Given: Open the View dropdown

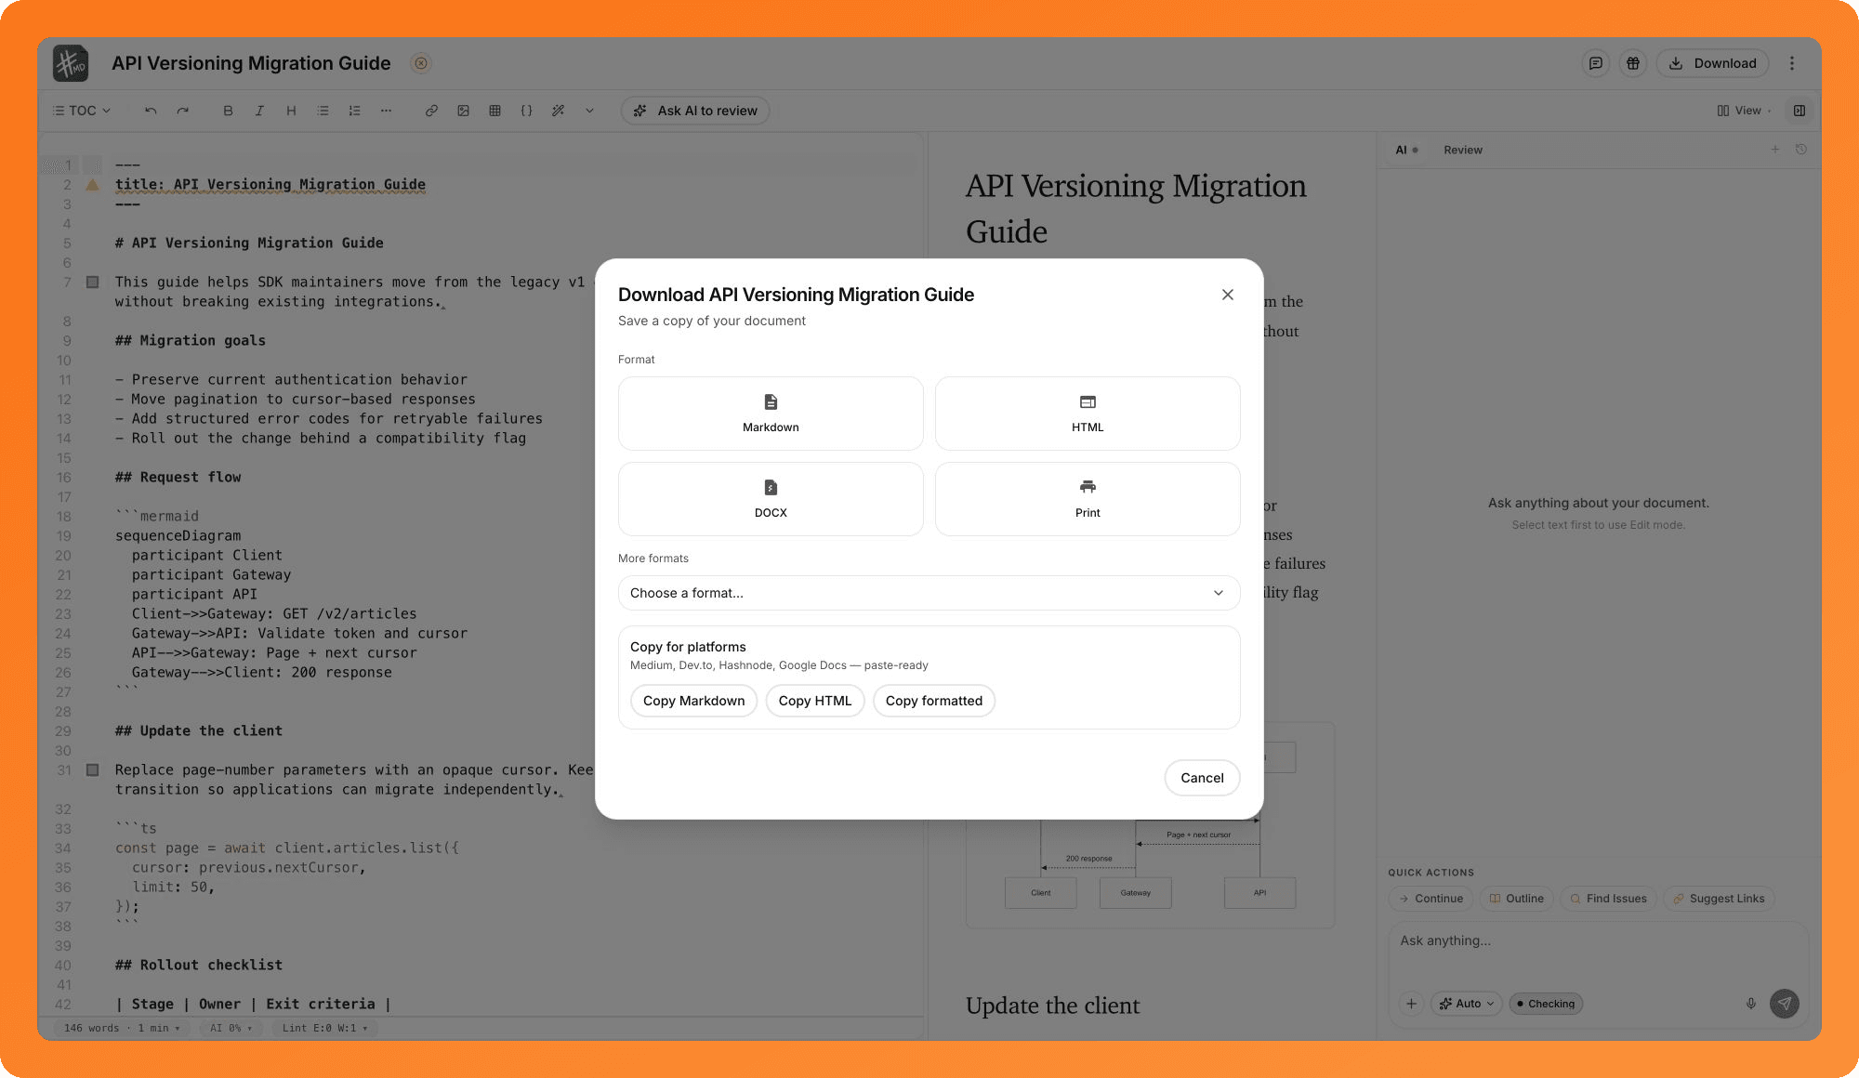Looking at the screenshot, I should tap(1743, 111).
